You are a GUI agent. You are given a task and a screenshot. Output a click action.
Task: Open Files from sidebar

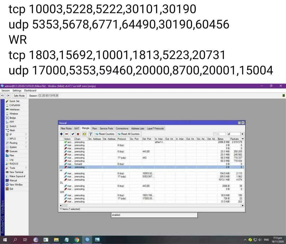(12, 156)
